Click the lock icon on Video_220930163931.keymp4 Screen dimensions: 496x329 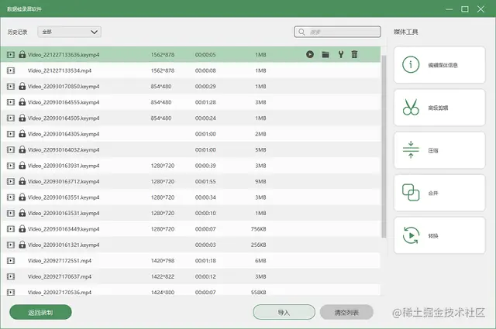[x=22, y=166]
